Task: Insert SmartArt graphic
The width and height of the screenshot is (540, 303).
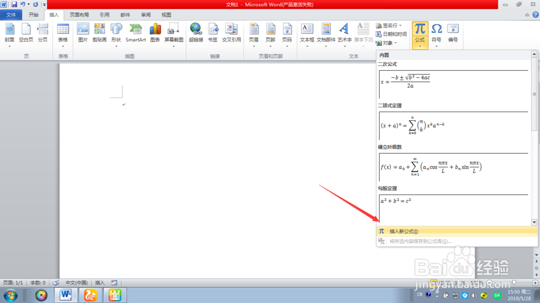Action: click(x=136, y=33)
